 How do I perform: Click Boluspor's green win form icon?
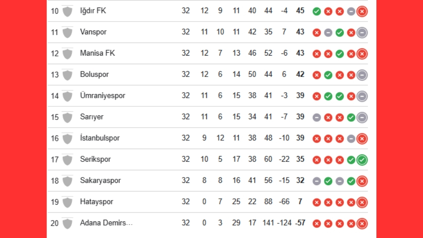point(328,75)
